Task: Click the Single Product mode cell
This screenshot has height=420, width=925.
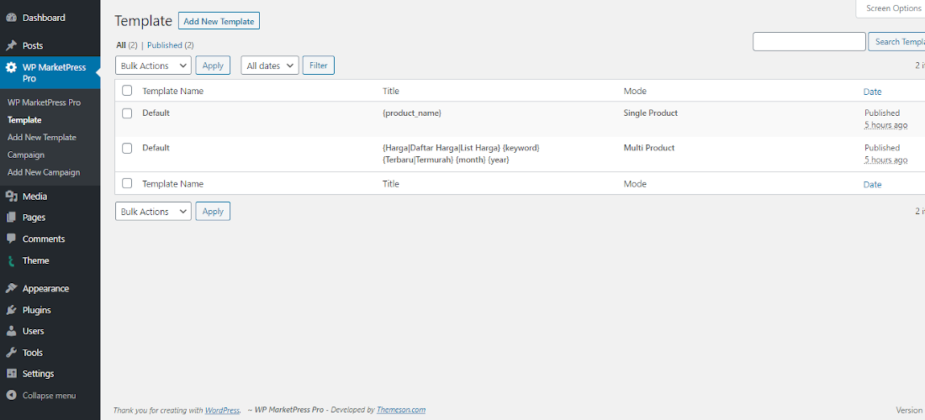Action: pos(651,113)
